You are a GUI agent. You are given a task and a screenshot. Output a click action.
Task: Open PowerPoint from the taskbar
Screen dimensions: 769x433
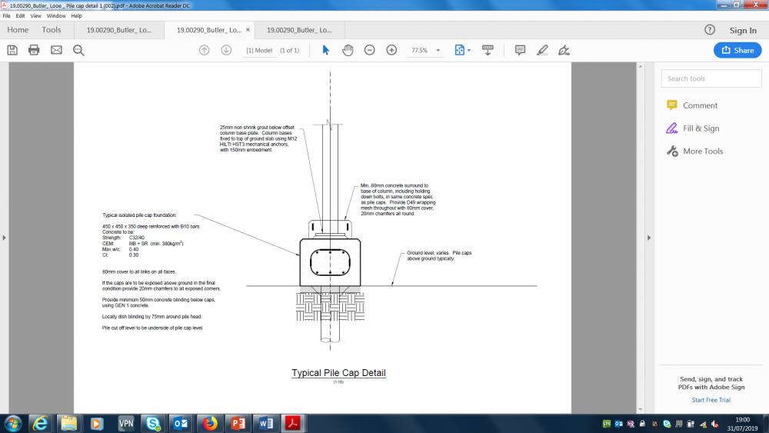[x=238, y=424]
